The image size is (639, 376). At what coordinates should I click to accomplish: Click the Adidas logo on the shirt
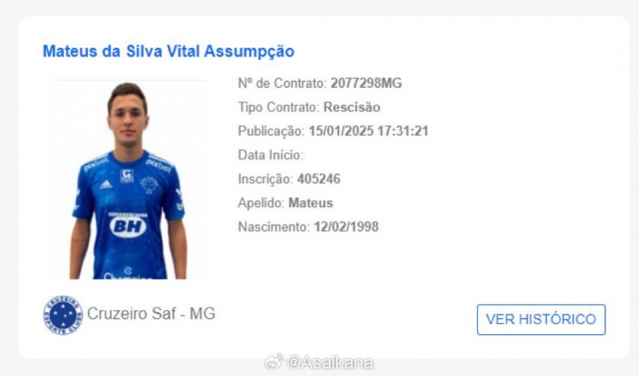tap(106, 184)
